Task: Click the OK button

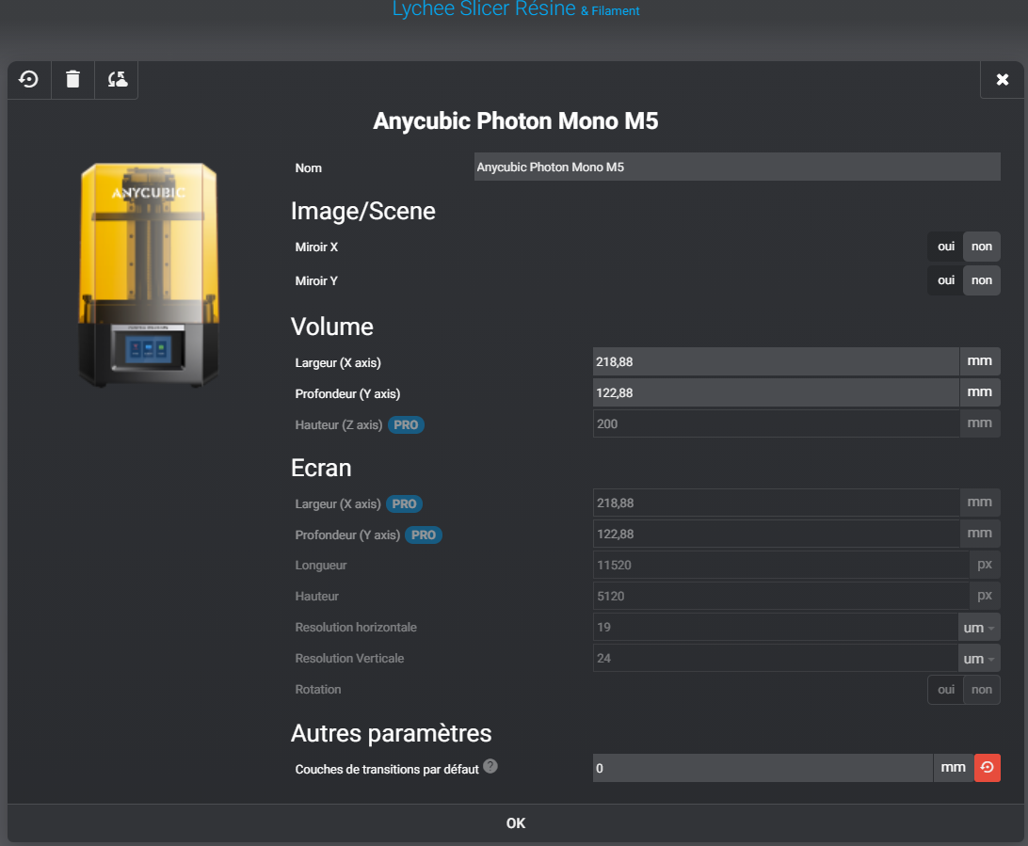Action: [515, 823]
